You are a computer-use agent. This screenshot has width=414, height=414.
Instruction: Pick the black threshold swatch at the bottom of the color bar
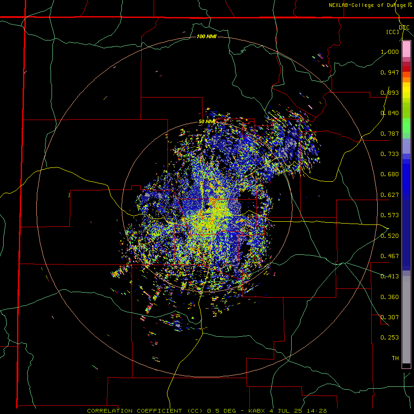406,365
